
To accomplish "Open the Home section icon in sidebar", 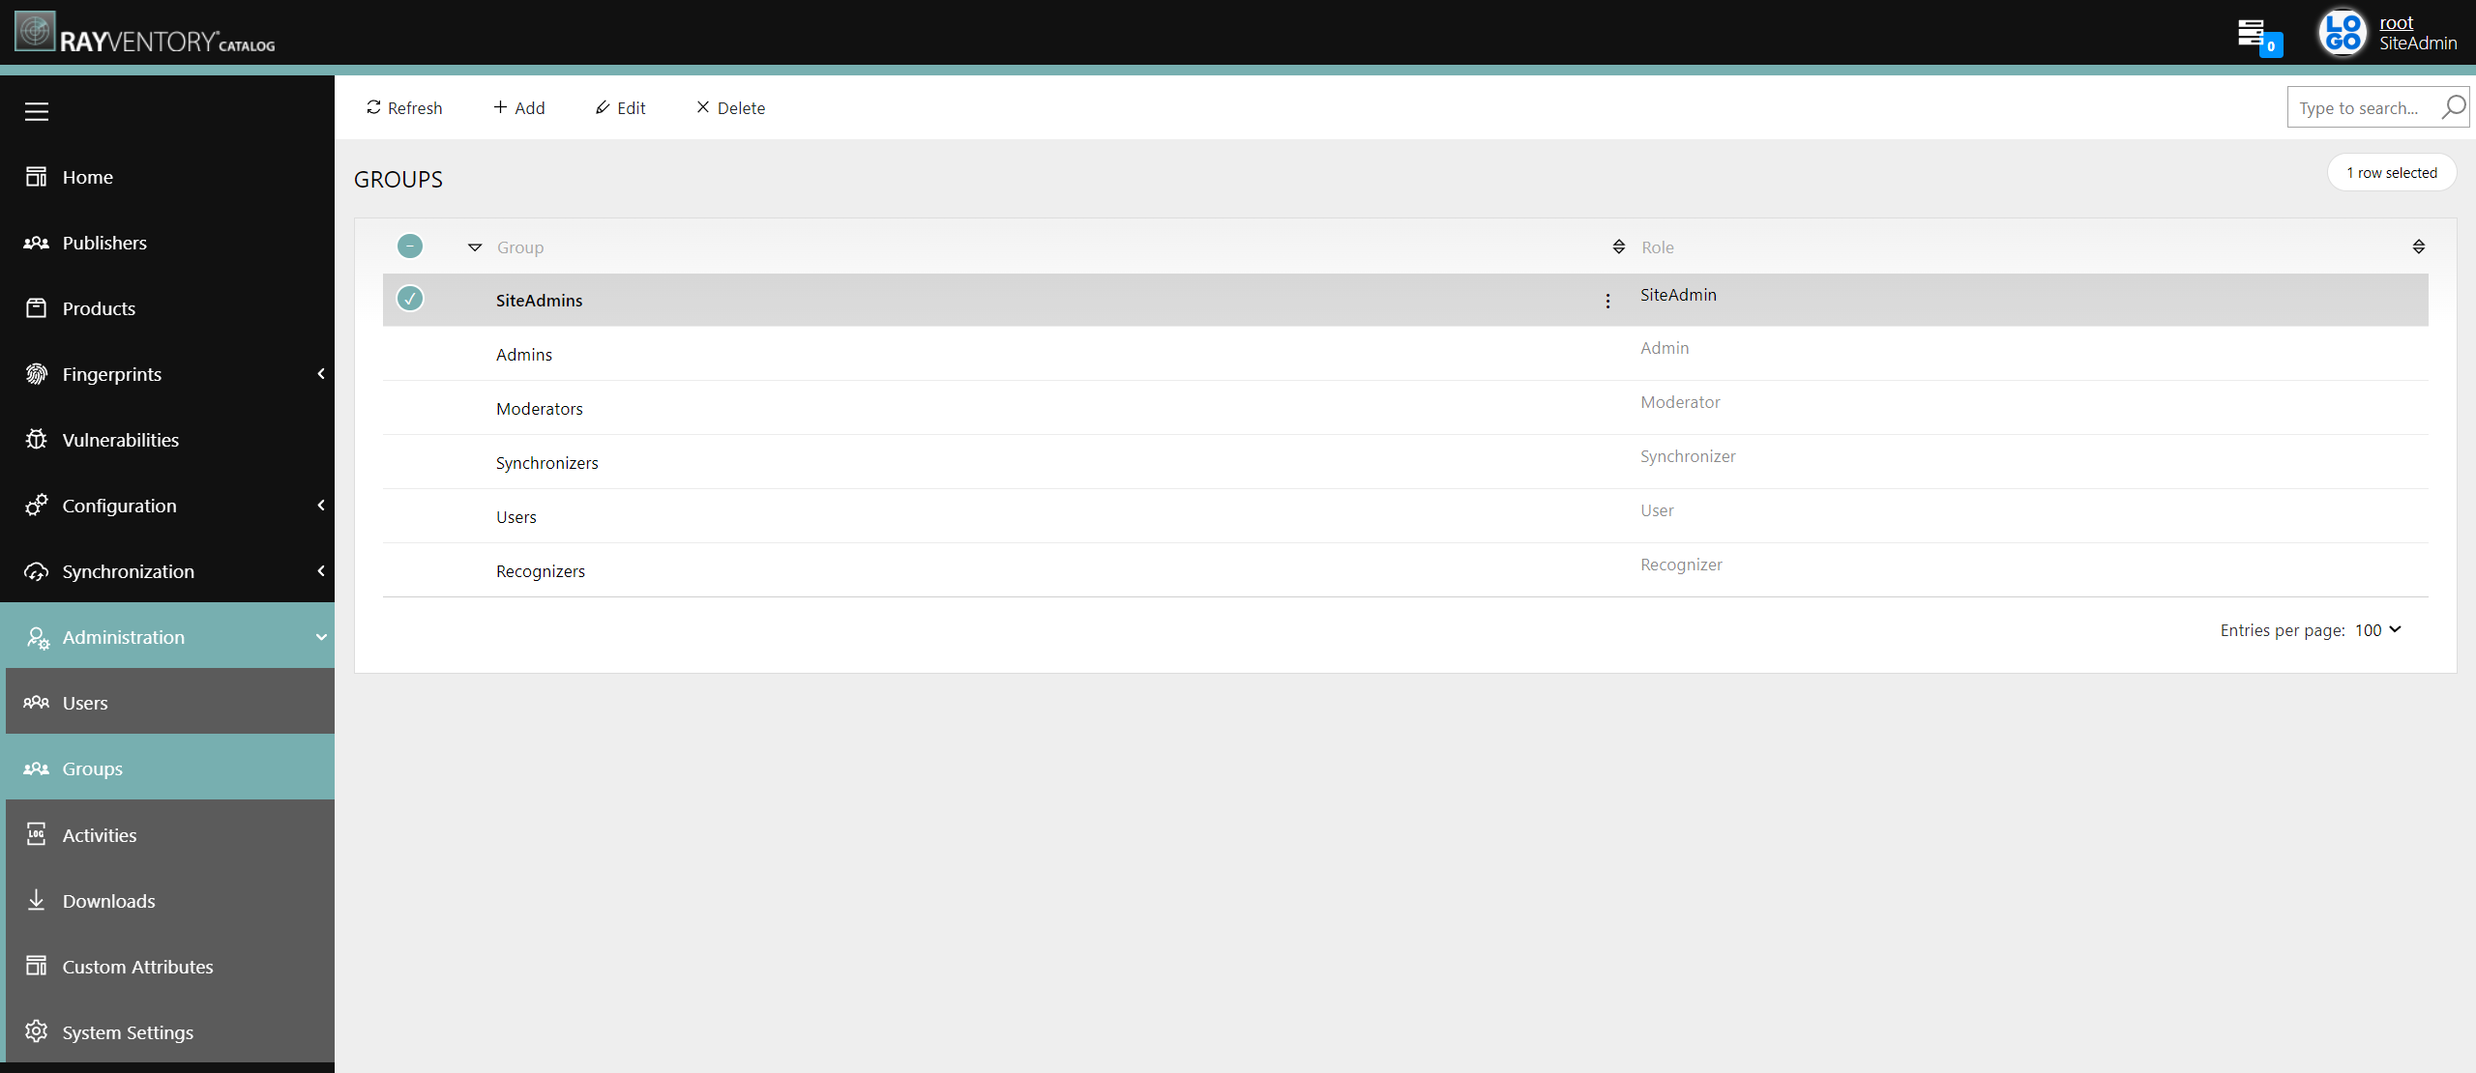I will (36, 176).
